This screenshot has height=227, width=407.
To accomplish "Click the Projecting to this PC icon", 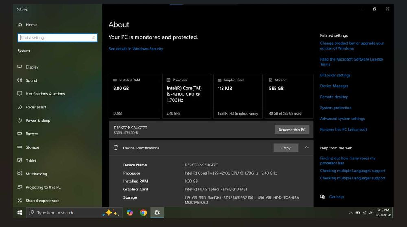I will coord(20,187).
